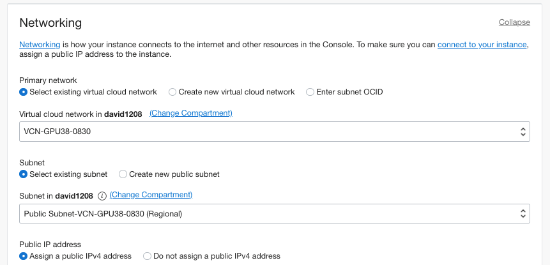
Task: Click the info icon beside Subnet compartment
Action: point(102,195)
